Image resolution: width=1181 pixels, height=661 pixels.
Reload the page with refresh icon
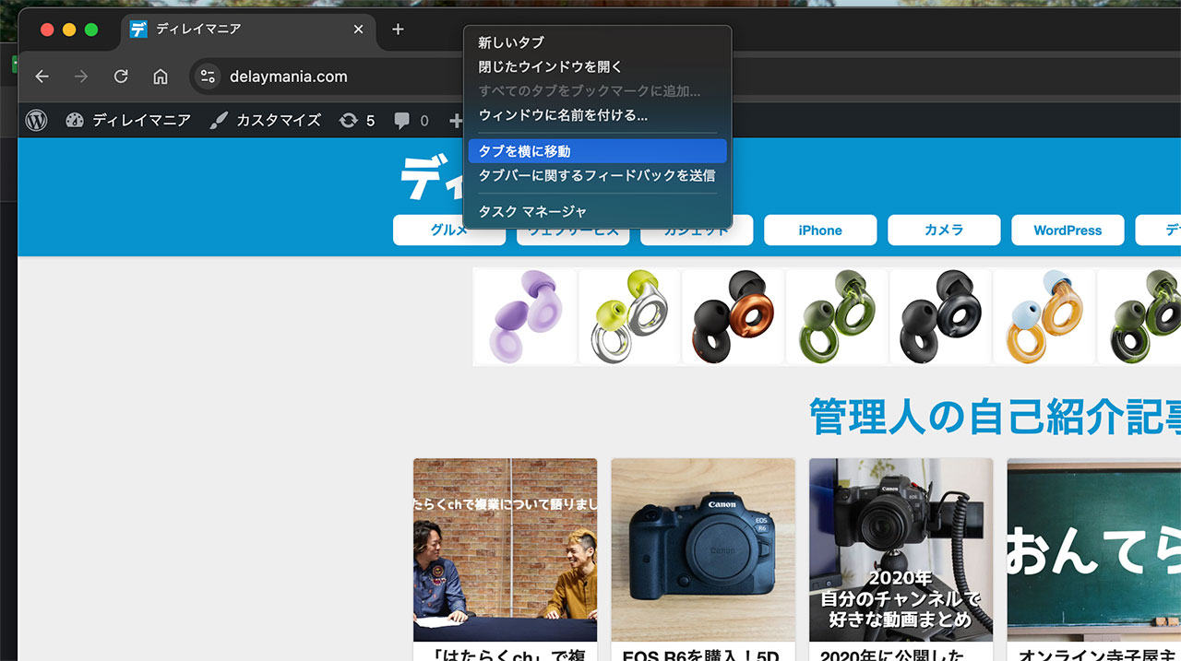click(121, 77)
